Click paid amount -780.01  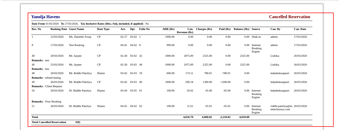226,73
